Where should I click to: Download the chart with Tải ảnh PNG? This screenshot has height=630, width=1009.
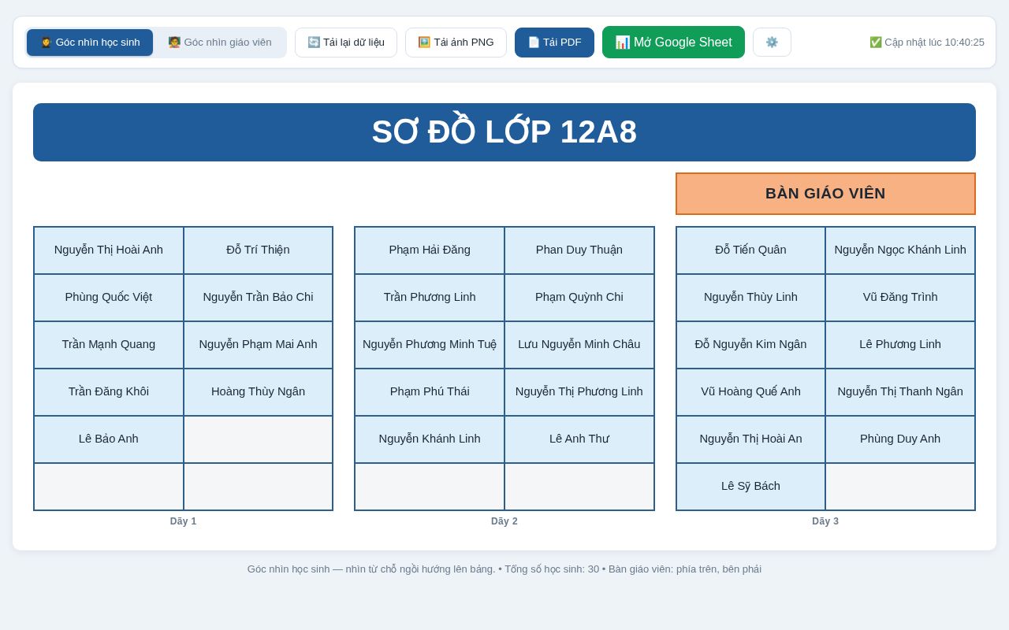(x=456, y=43)
